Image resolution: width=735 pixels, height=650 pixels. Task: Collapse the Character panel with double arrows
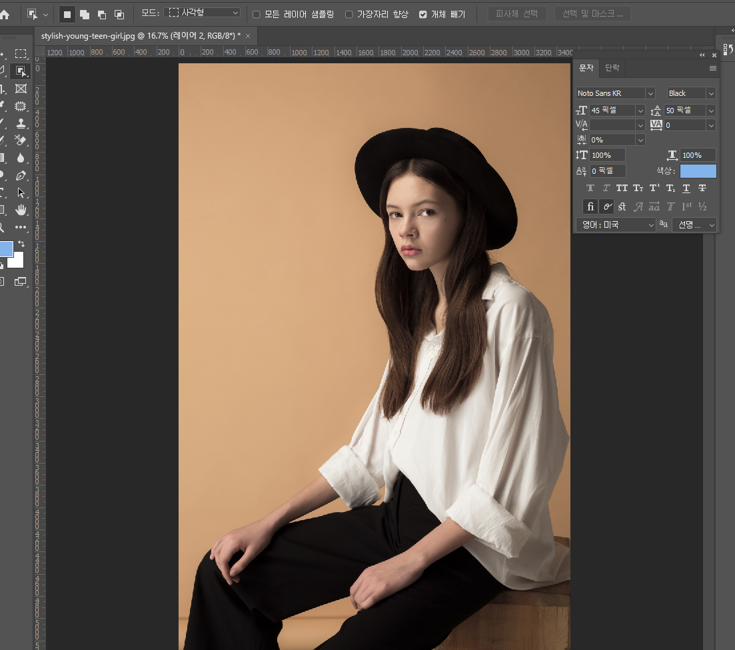pyautogui.click(x=702, y=55)
